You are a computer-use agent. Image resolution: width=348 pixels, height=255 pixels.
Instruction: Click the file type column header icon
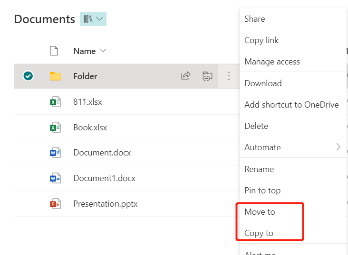(54, 51)
